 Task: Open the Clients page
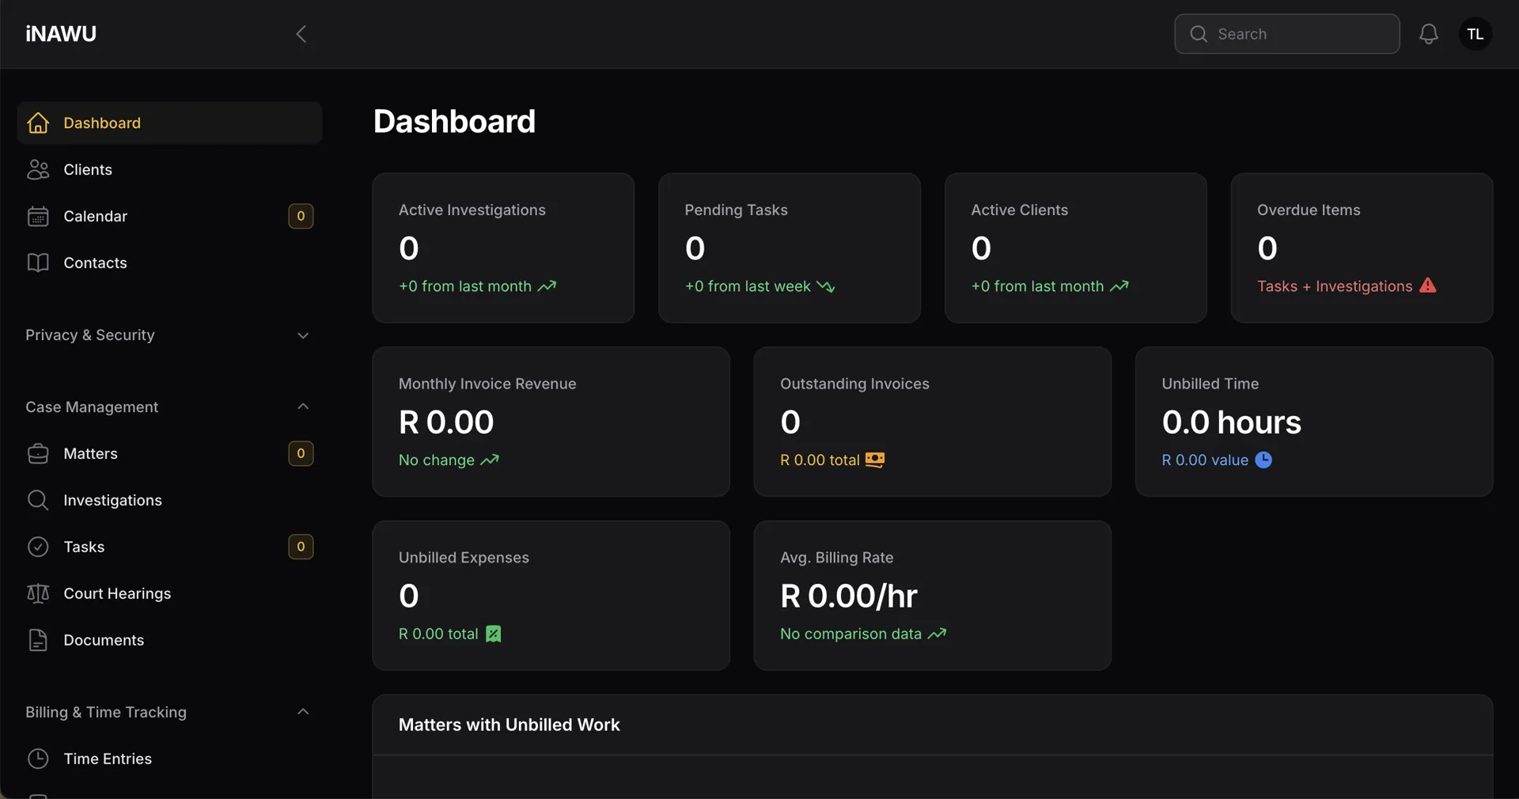[88, 169]
